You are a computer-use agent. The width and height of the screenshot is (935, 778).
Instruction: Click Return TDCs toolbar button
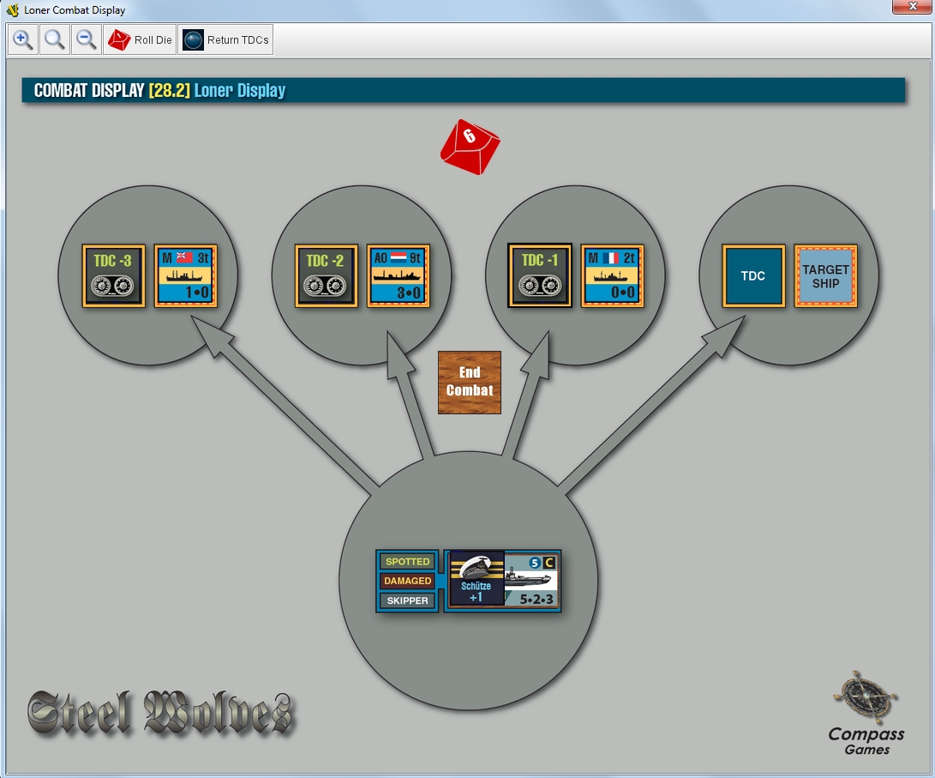[225, 40]
